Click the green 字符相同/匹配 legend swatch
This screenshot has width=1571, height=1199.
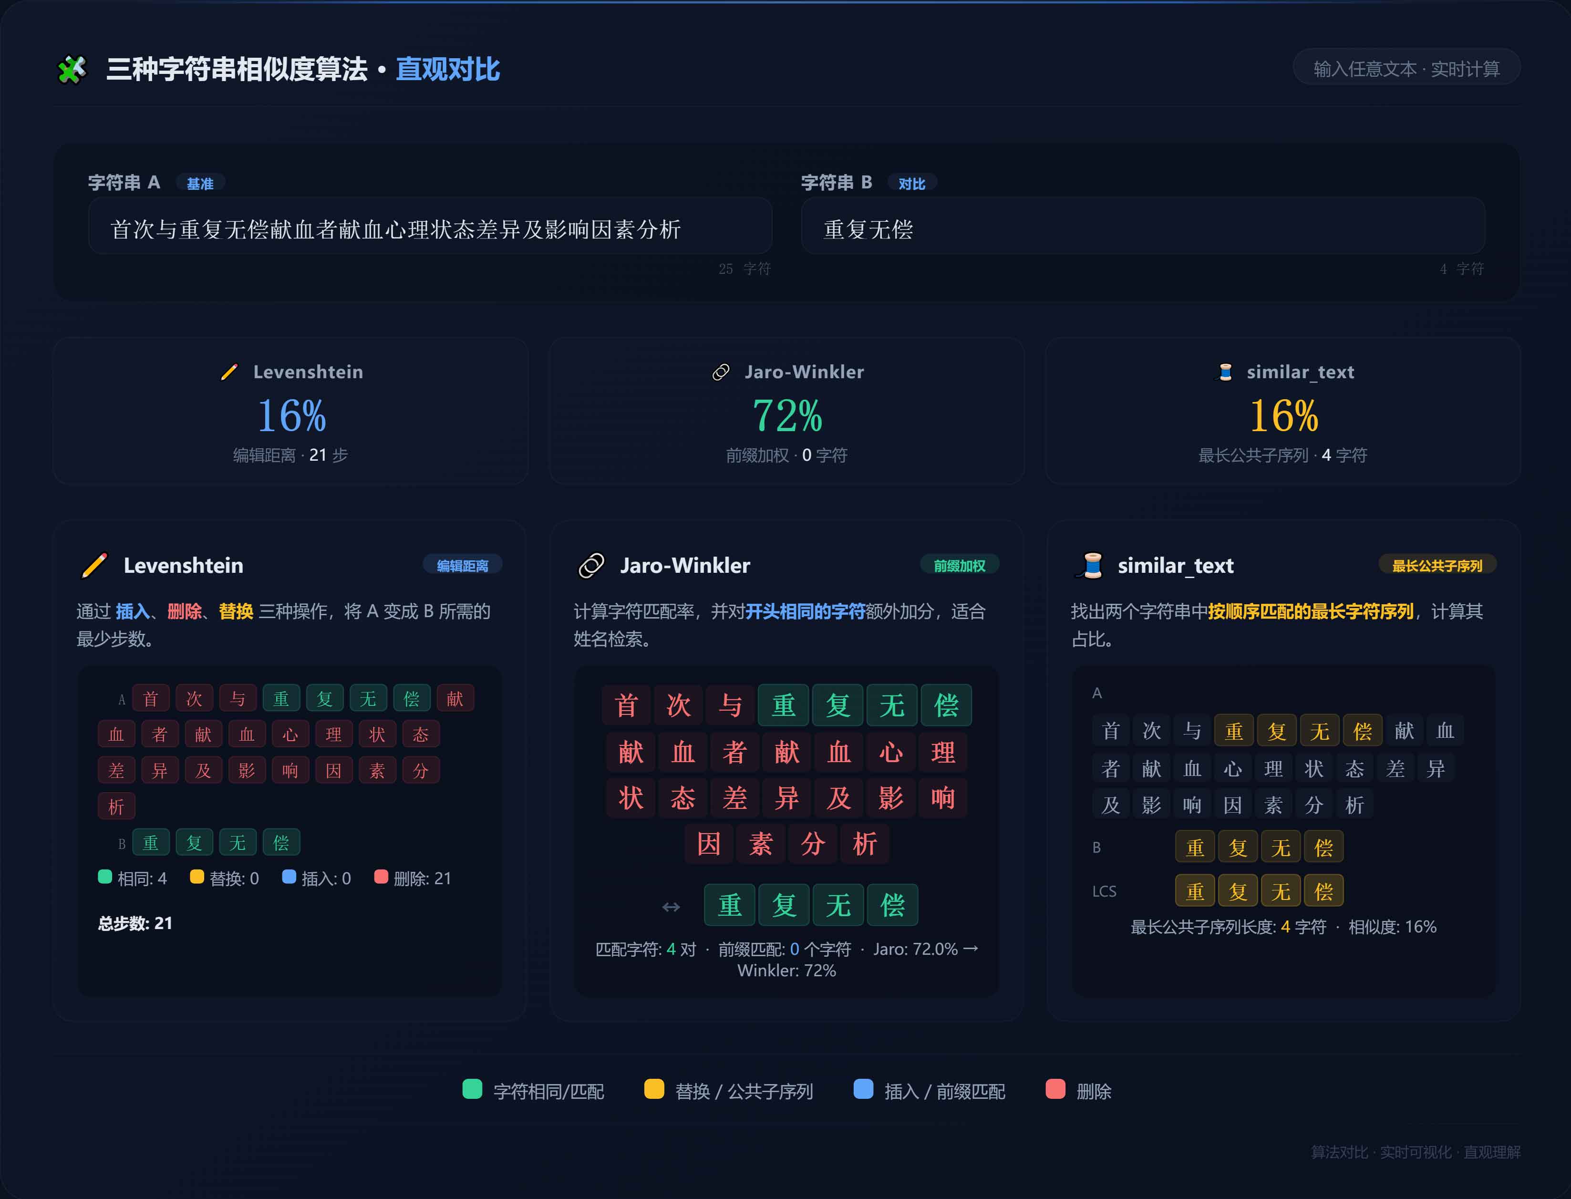coord(472,1089)
